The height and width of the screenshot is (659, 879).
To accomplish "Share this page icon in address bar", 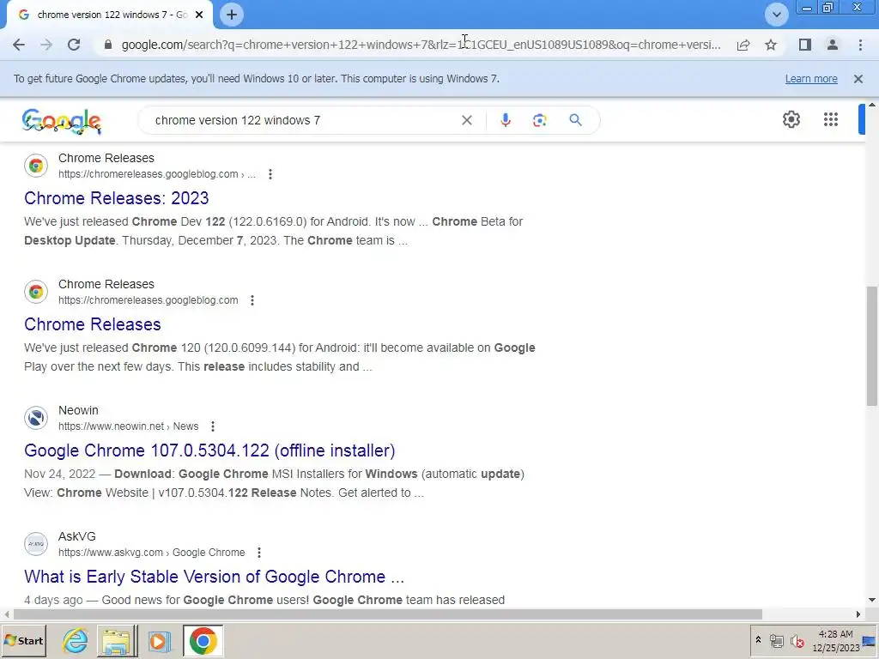I will click(743, 45).
